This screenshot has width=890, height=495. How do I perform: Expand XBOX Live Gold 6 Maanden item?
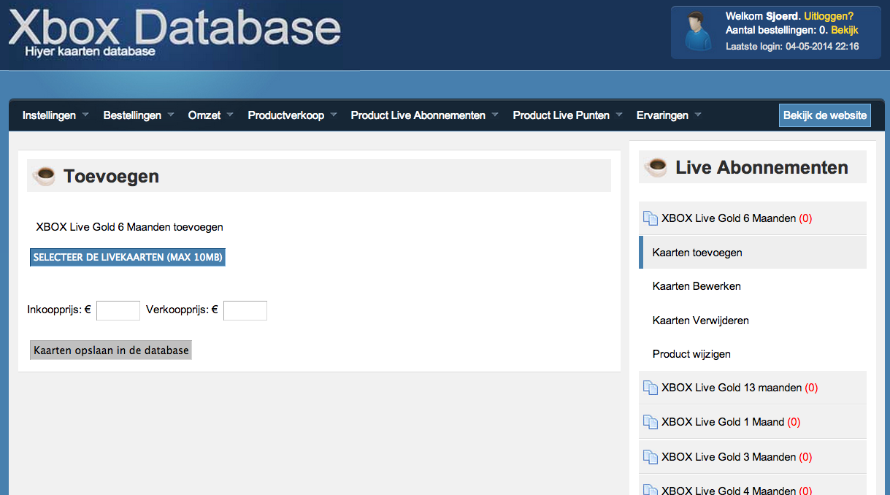(x=753, y=218)
